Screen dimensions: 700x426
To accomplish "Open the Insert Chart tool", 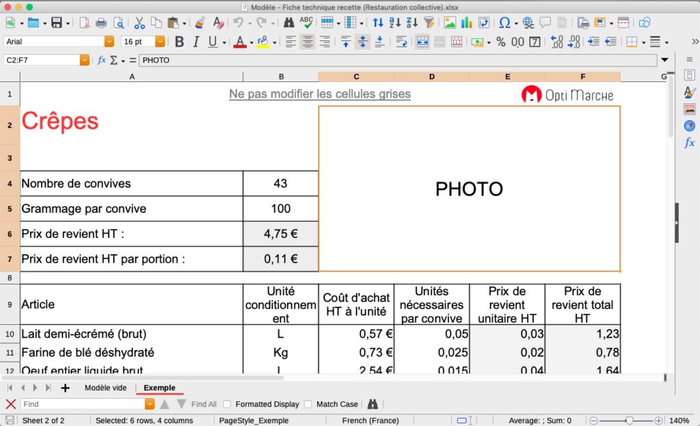I will [x=466, y=23].
